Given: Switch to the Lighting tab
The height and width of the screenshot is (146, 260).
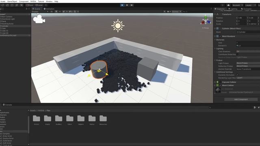Looking at the screenshot, I should [x=233, y=9].
